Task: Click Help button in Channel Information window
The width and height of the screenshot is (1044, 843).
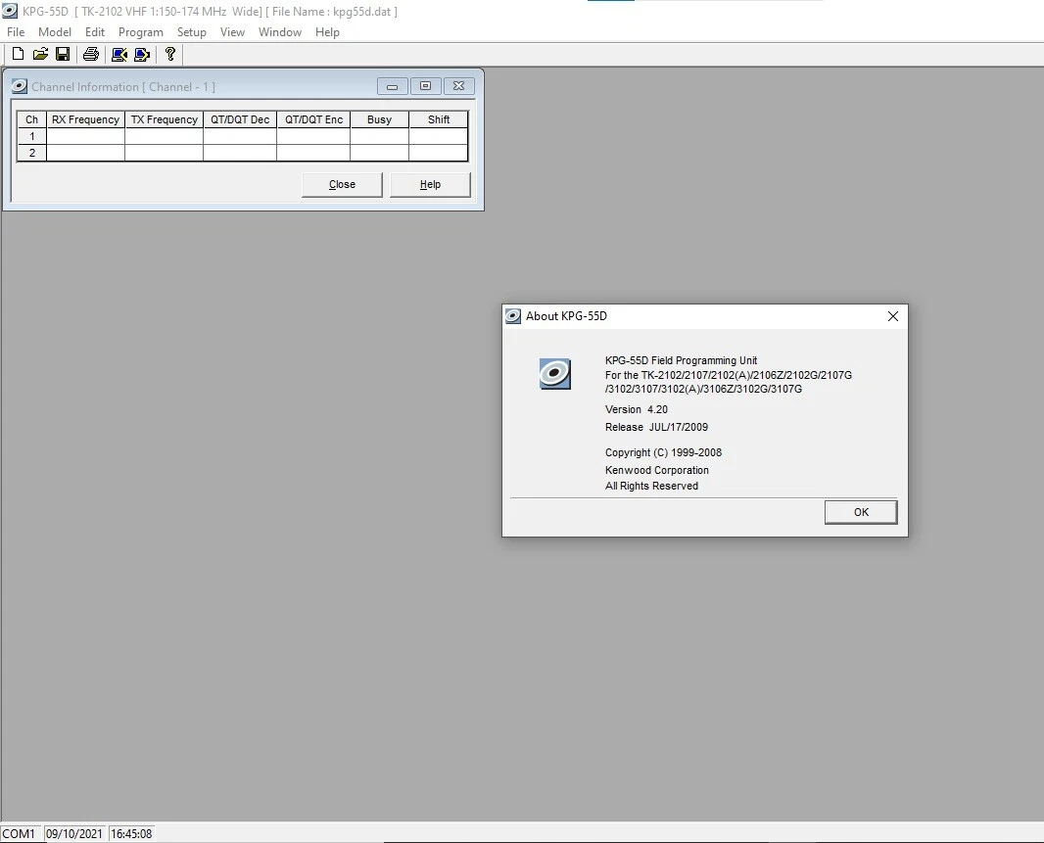Action: tap(430, 184)
